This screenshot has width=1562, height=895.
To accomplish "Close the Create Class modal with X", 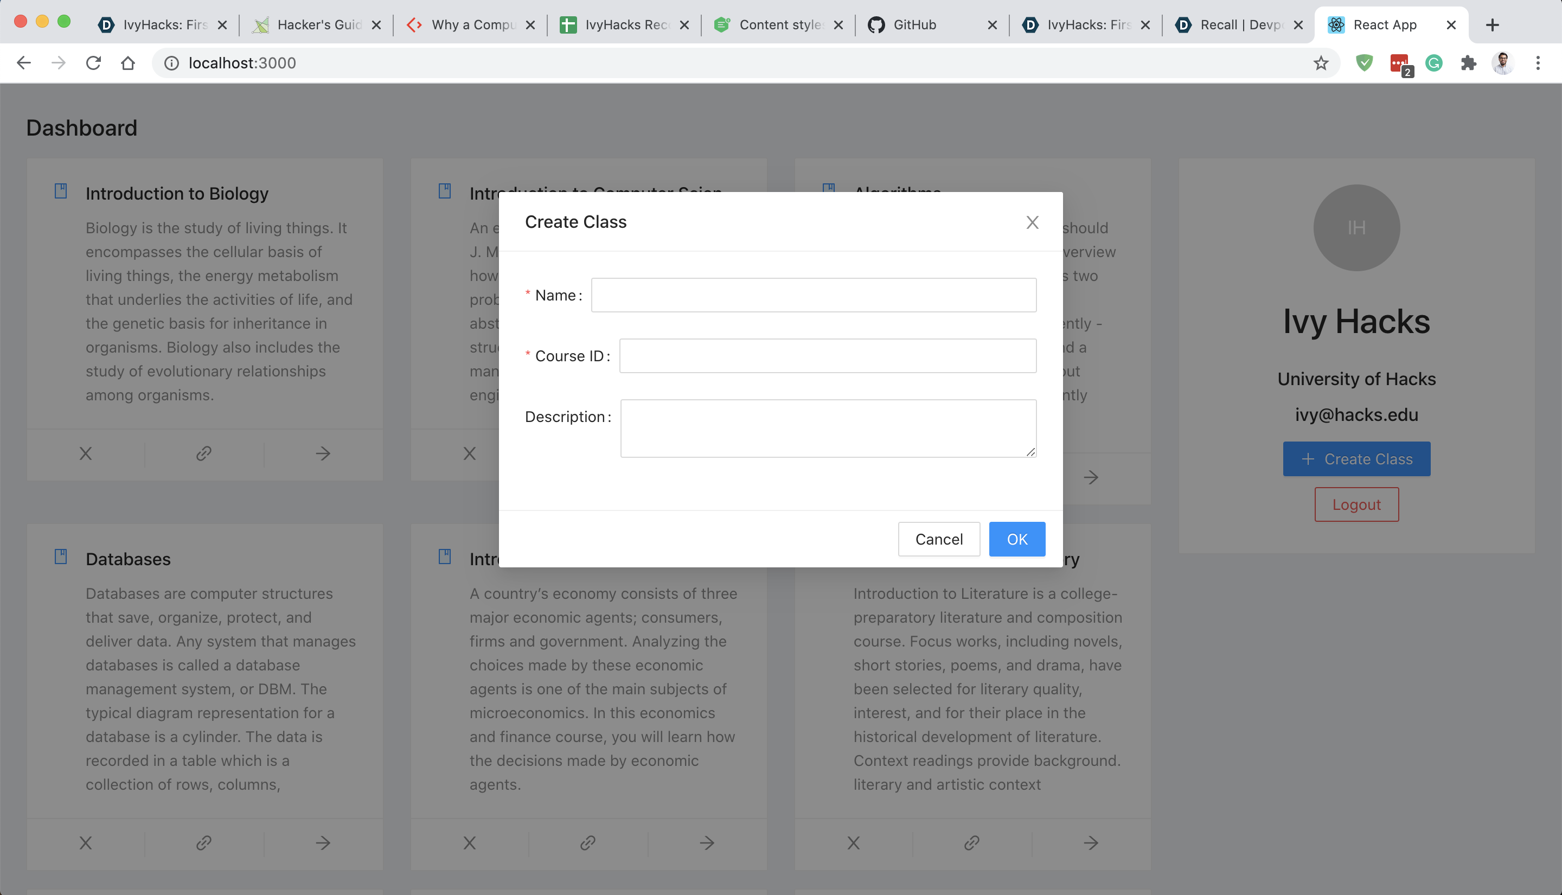I will (1032, 222).
